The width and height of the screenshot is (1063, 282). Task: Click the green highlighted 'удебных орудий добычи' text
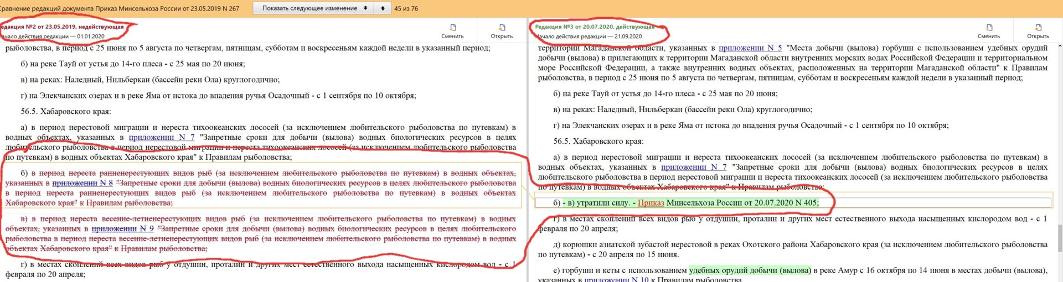tap(750, 270)
